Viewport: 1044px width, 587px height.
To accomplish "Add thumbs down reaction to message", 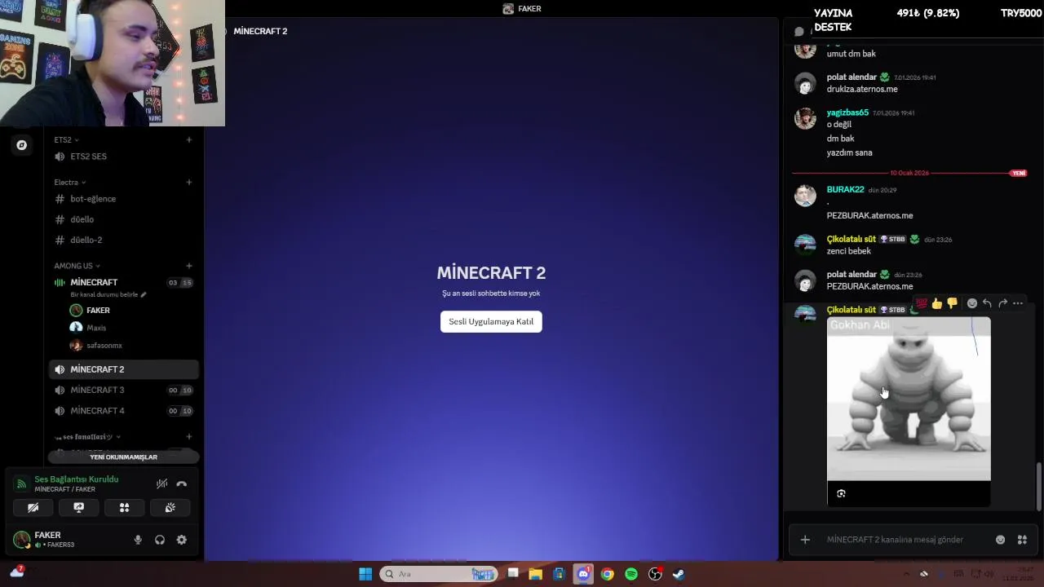I will click(952, 303).
